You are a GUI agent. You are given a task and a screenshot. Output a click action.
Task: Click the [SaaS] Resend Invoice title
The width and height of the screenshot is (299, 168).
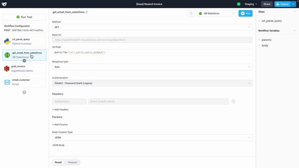149,4
